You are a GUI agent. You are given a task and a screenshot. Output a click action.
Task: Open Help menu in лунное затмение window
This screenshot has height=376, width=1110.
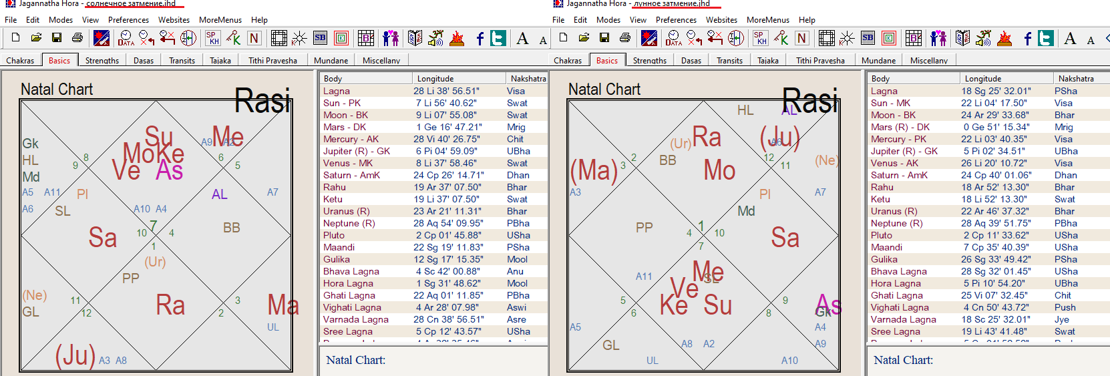pos(807,20)
